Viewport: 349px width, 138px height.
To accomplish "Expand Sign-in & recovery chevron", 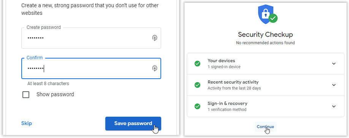I will (x=334, y=106).
